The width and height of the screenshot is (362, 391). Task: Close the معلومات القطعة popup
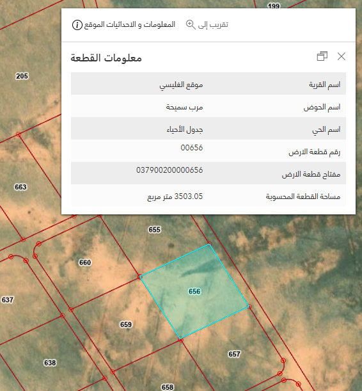(x=342, y=56)
